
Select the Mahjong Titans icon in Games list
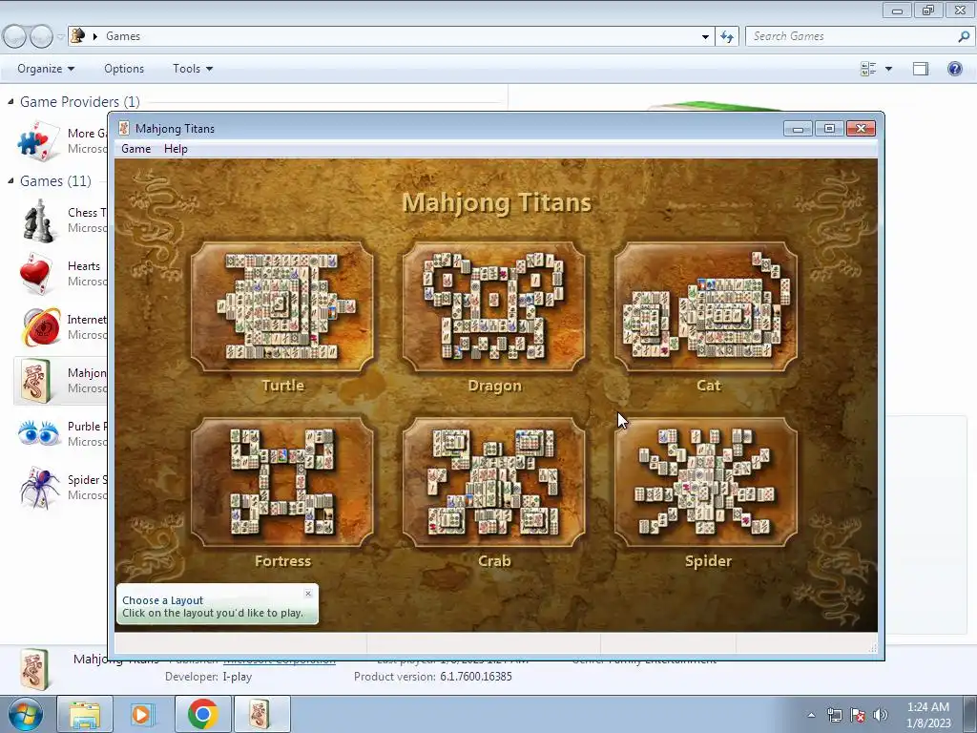[35, 381]
